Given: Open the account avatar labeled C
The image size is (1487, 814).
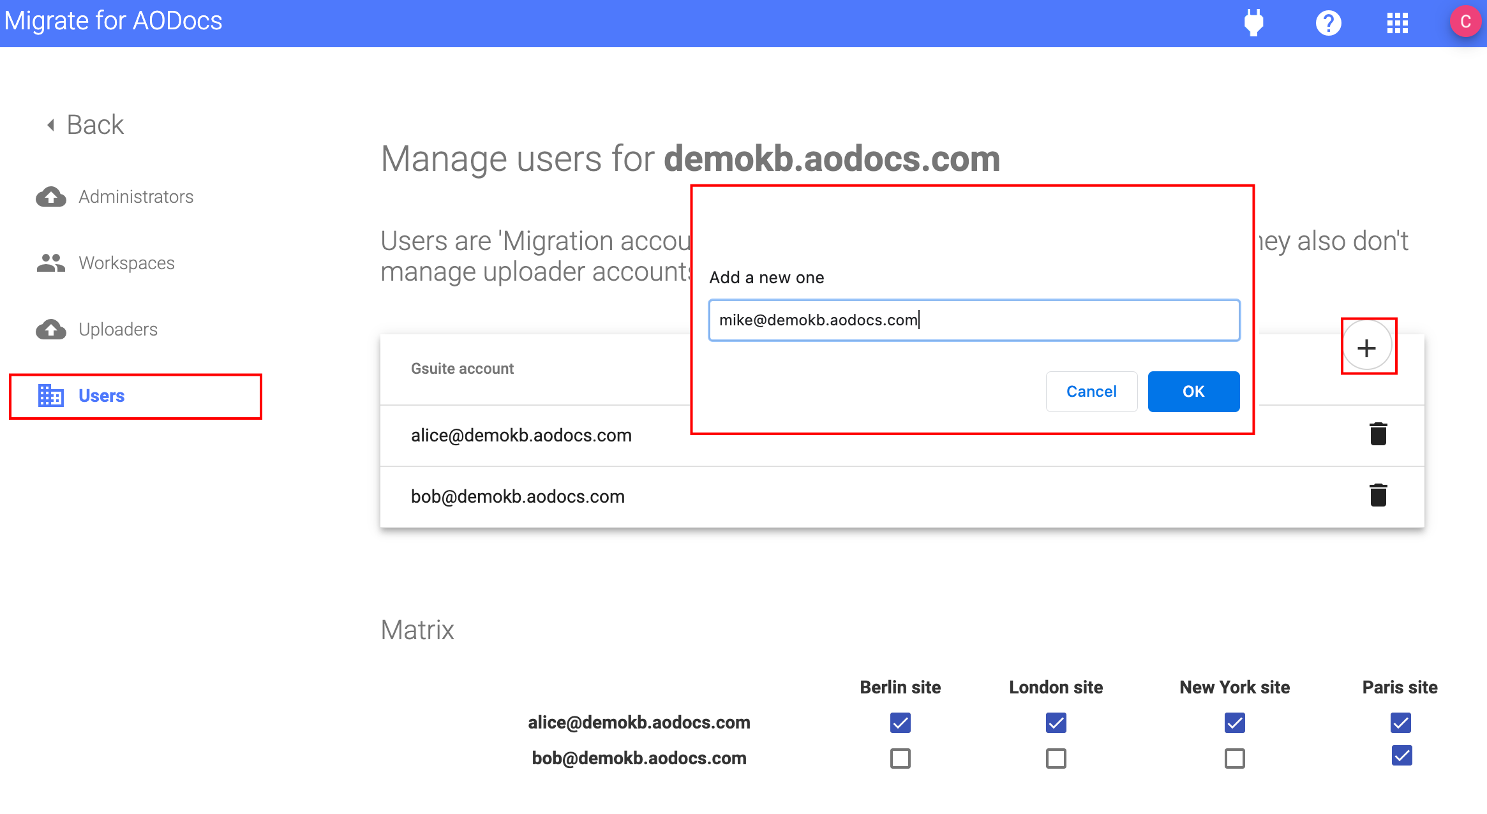Looking at the screenshot, I should [1465, 22].
